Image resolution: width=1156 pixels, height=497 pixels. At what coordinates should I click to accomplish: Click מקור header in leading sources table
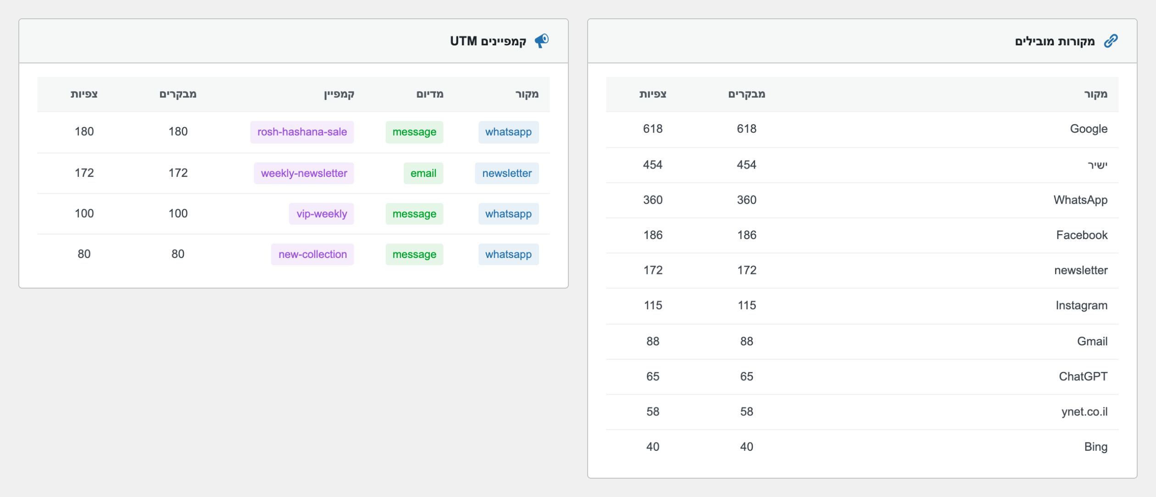[x=1096, y=94]
